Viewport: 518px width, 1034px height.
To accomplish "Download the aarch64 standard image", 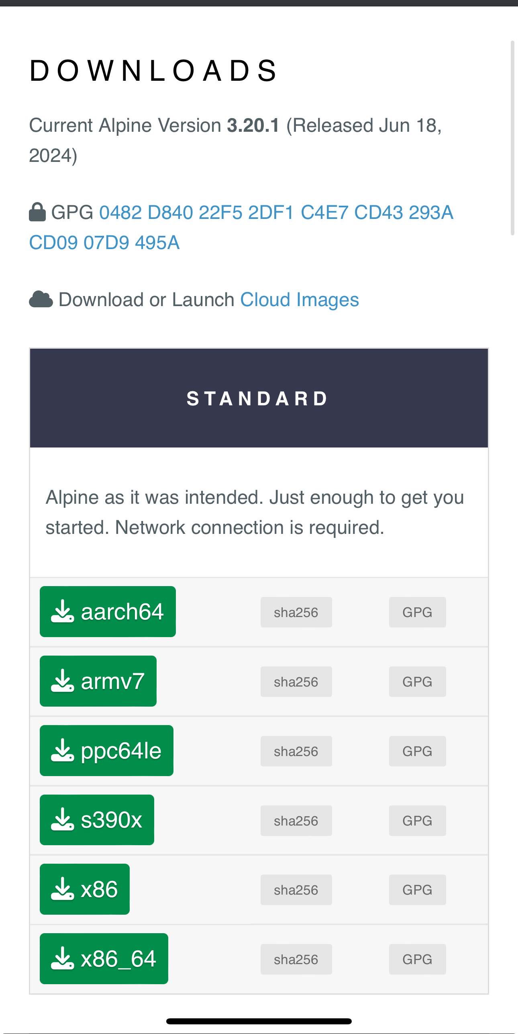I will pos(108,611).
